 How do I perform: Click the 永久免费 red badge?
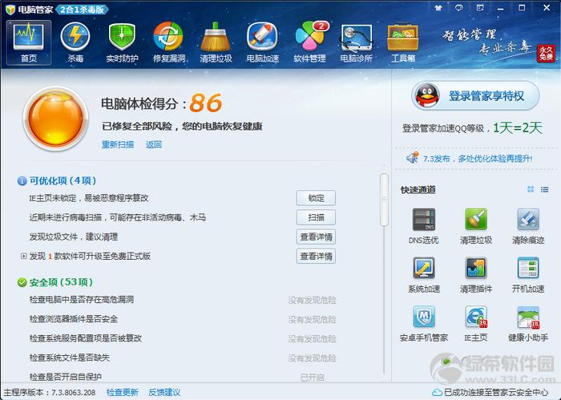[546, 54]
